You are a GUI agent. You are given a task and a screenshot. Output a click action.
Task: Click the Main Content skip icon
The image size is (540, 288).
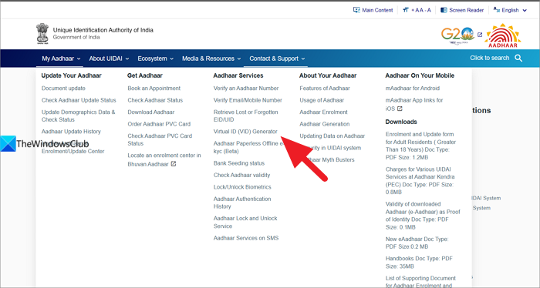point(356,10)
